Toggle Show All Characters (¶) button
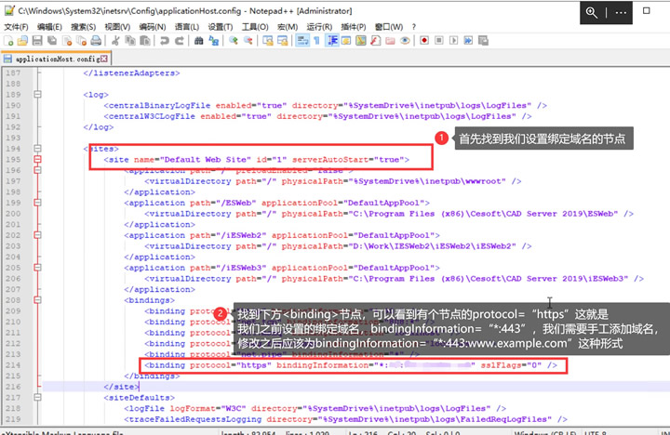 [317, 41]
